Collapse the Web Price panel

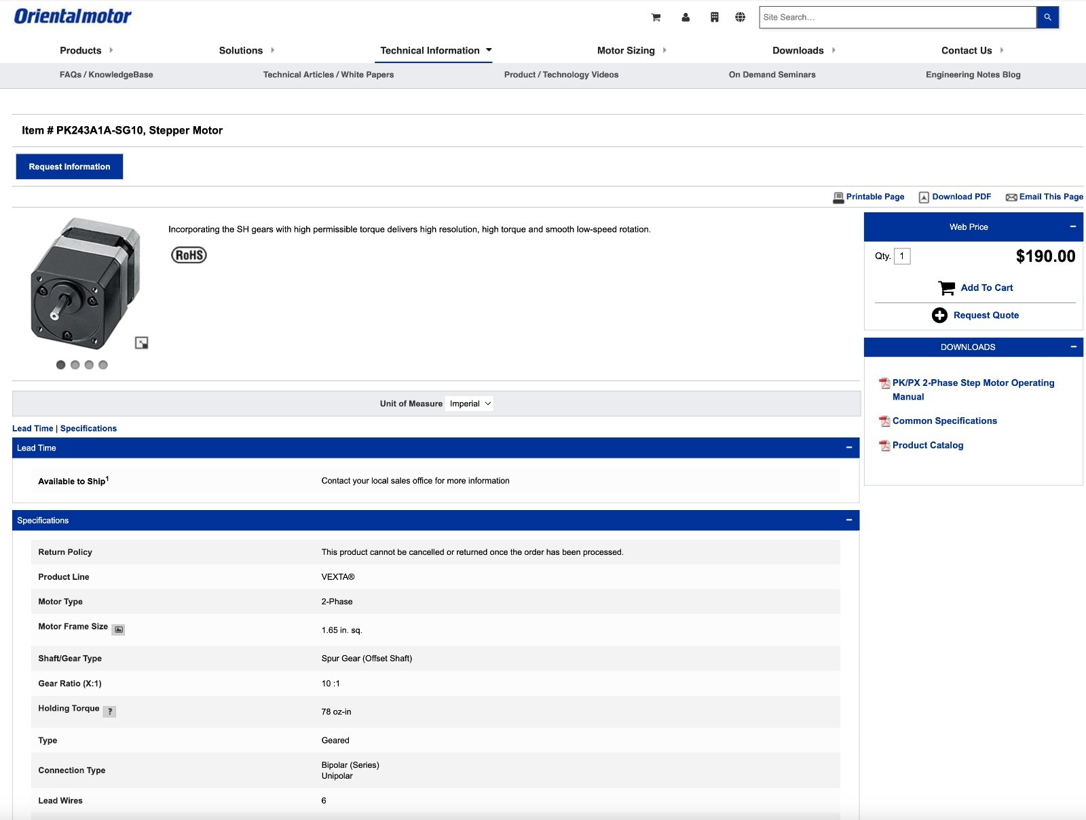point(1073,227)
